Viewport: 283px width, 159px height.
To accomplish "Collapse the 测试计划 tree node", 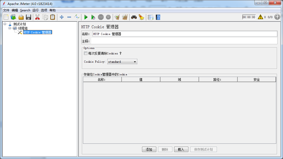I will 5,24.
